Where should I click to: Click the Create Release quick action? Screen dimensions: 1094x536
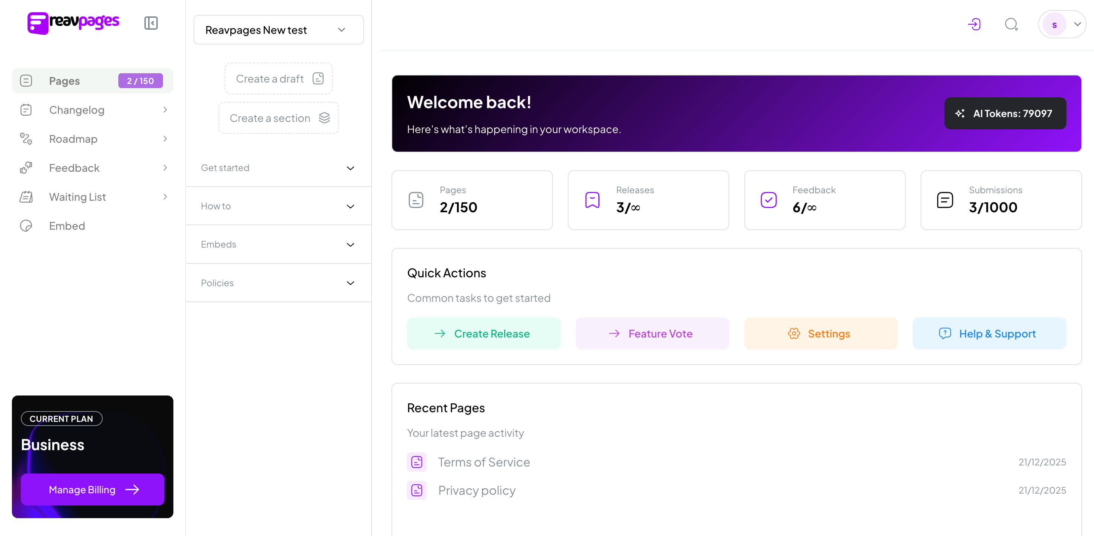click(483, 333)
